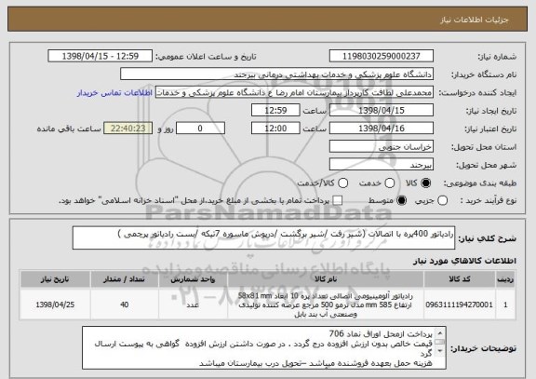536x379 pixels.
Task: Click the first row in goods table
Action: pyautogui.click(x=268, y=305)
